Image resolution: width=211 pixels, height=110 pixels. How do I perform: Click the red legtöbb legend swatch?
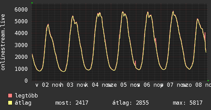coord(10,96)
